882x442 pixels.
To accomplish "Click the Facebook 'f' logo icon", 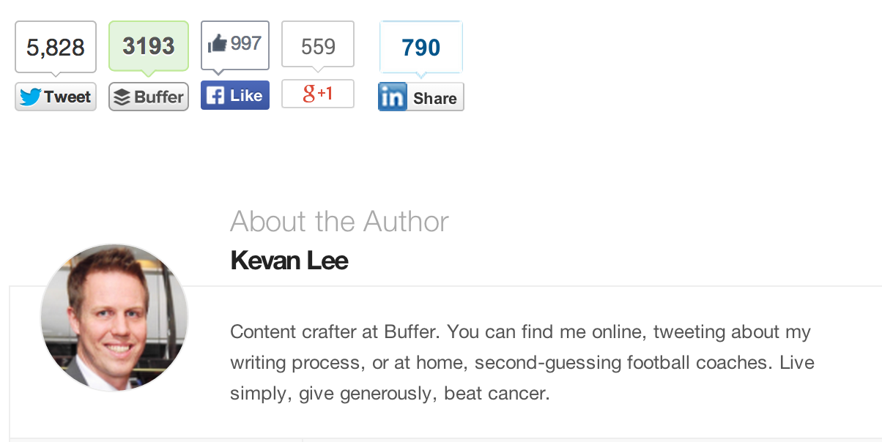I will point(215,96).
